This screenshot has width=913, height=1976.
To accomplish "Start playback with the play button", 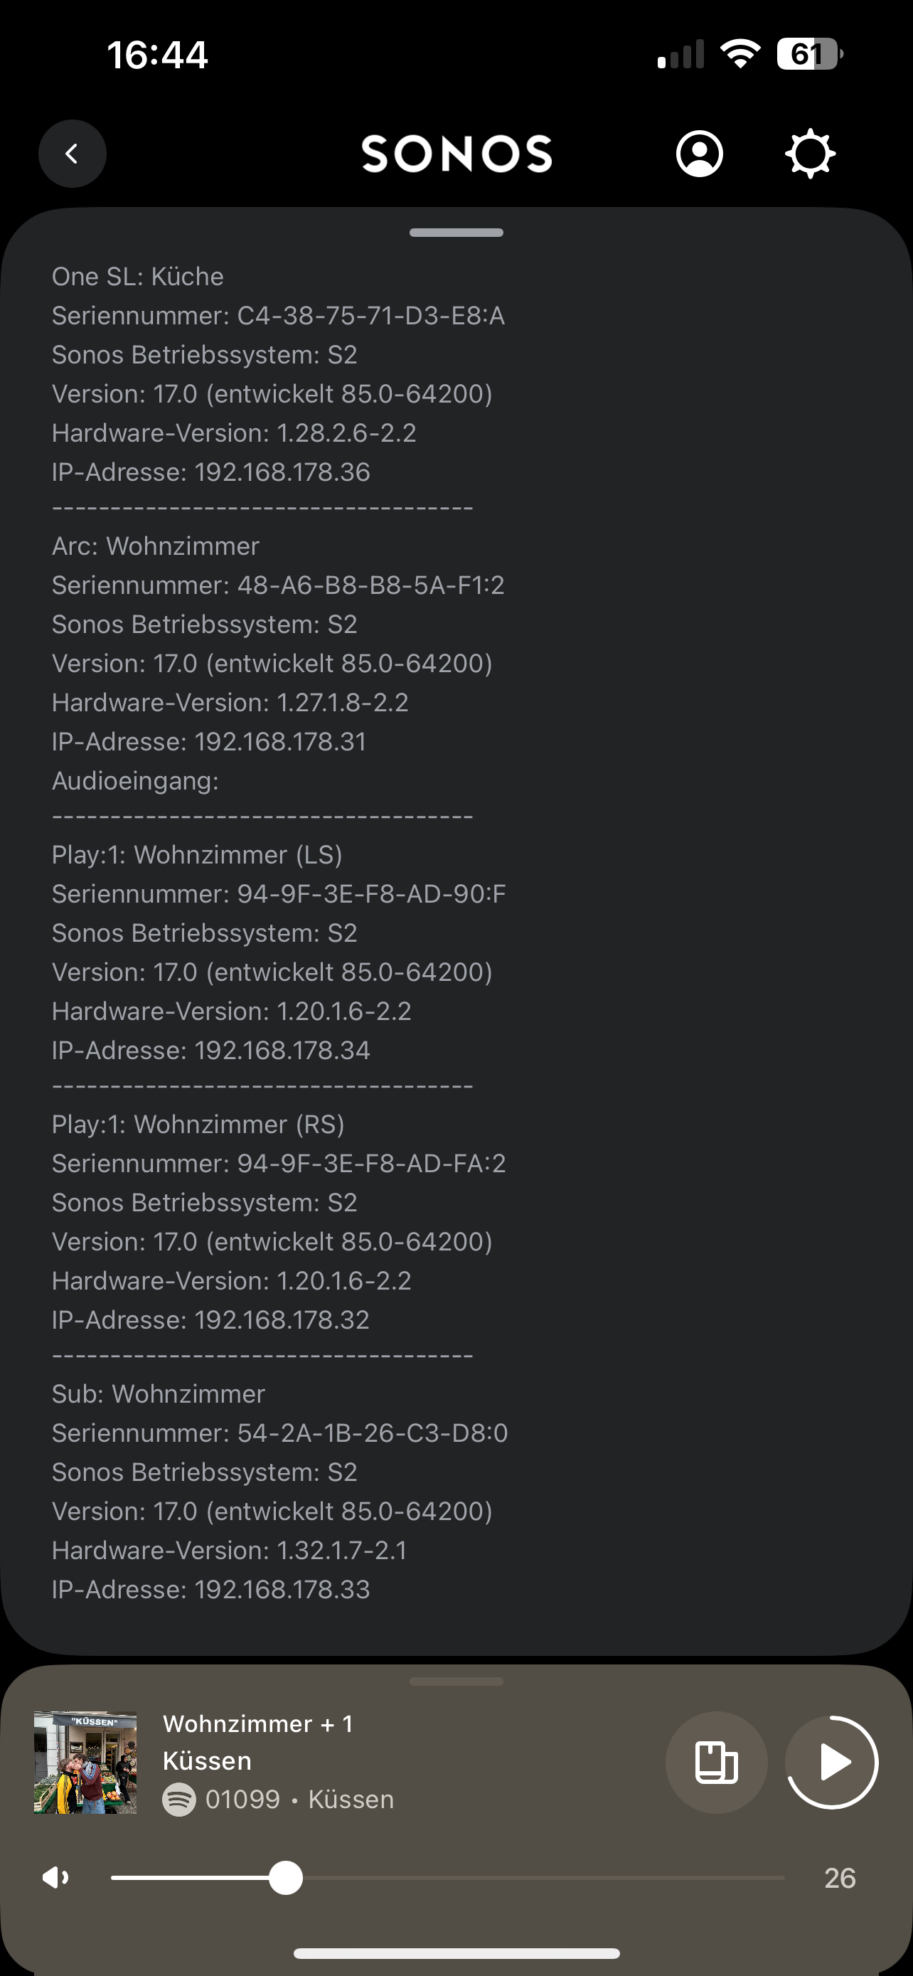I will point(833,1762).
